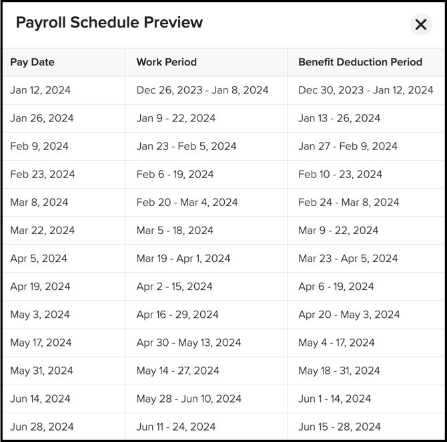This screenshot has width=447, height=442.
Task: Select benefit period Feb 24 - Mar 8, 2024
Action: [350, 202]
